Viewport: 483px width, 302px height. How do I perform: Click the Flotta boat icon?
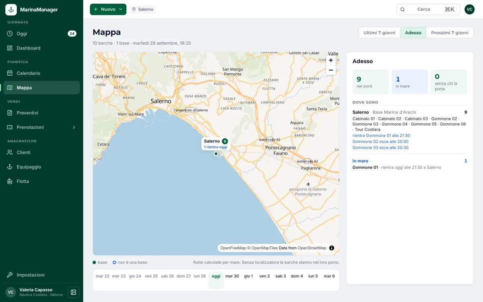pos(10,181)
